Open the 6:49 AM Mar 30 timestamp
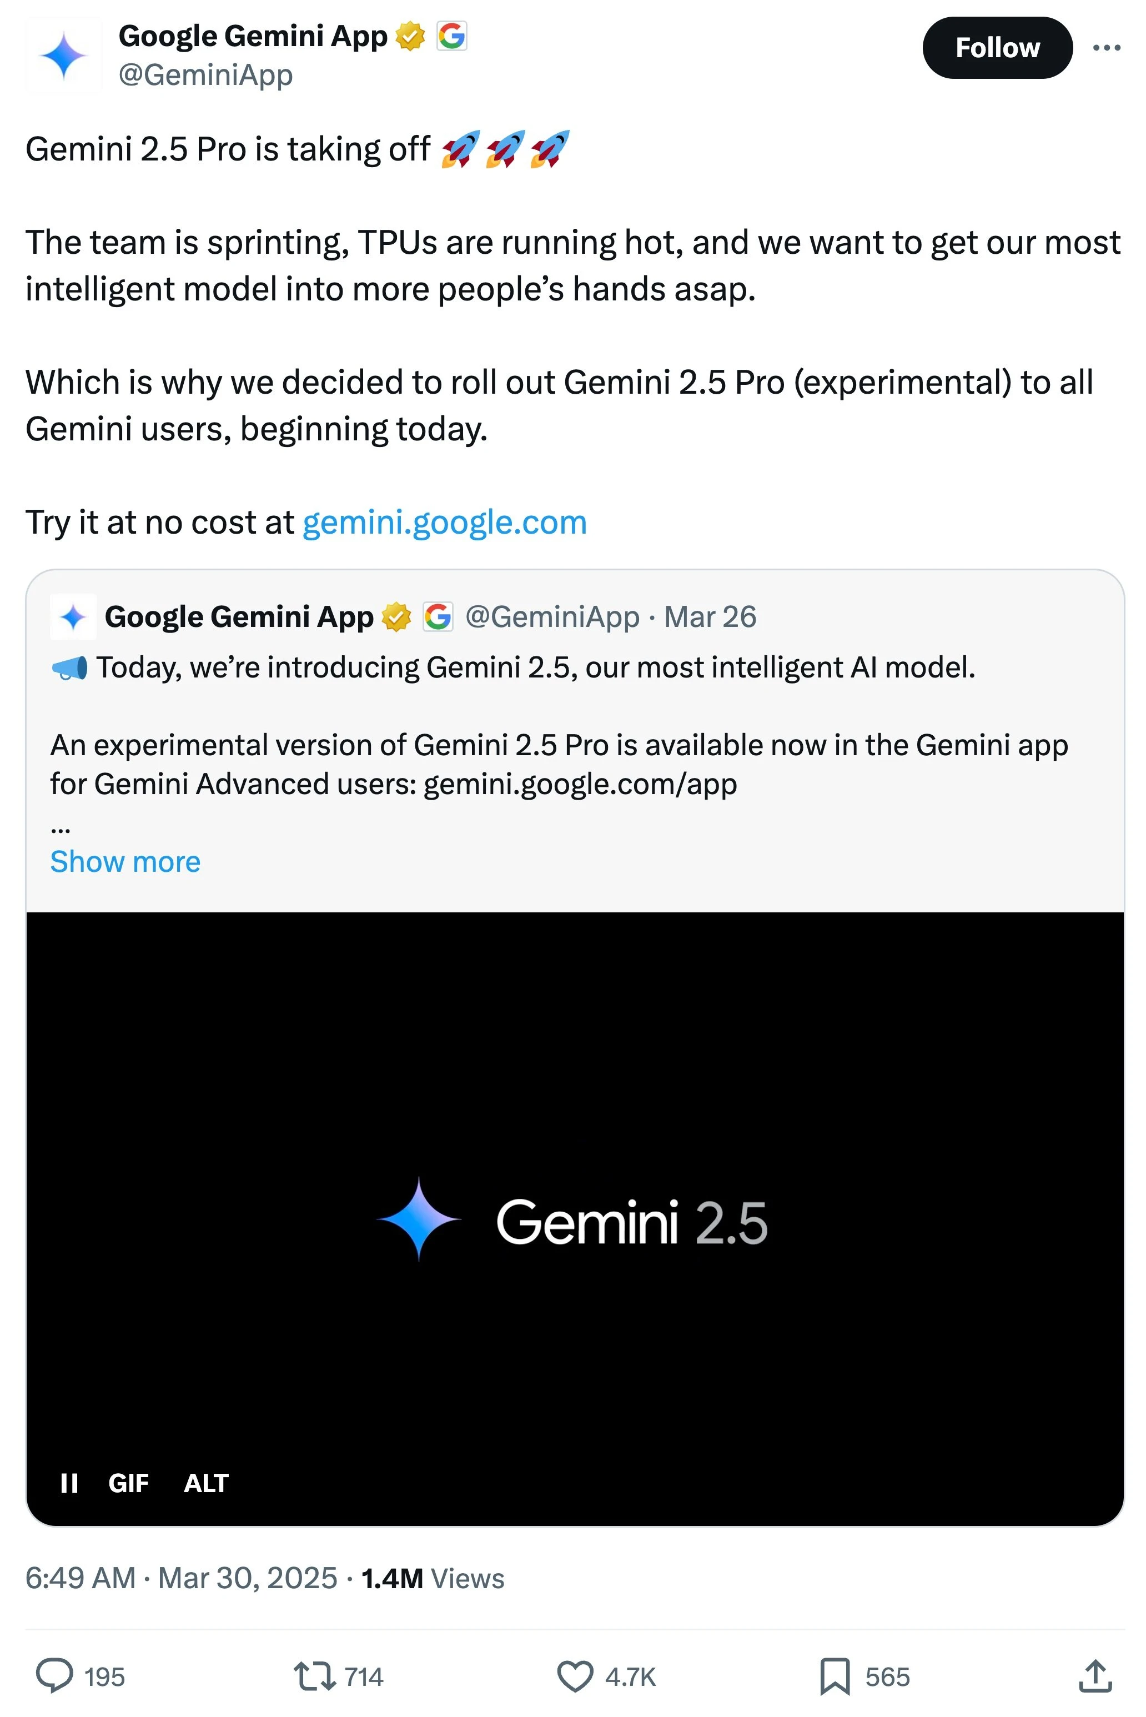Screen dimensions: 1146x1717 pyautogui.click(x=181, y=1578)
